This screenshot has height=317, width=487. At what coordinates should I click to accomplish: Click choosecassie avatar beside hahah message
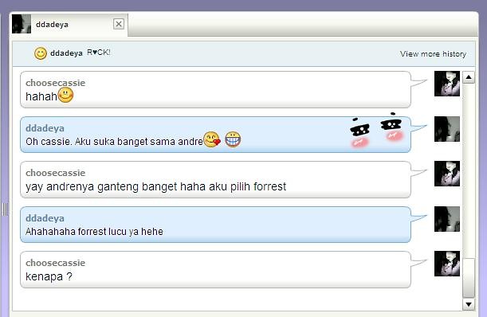coord(447,84)
